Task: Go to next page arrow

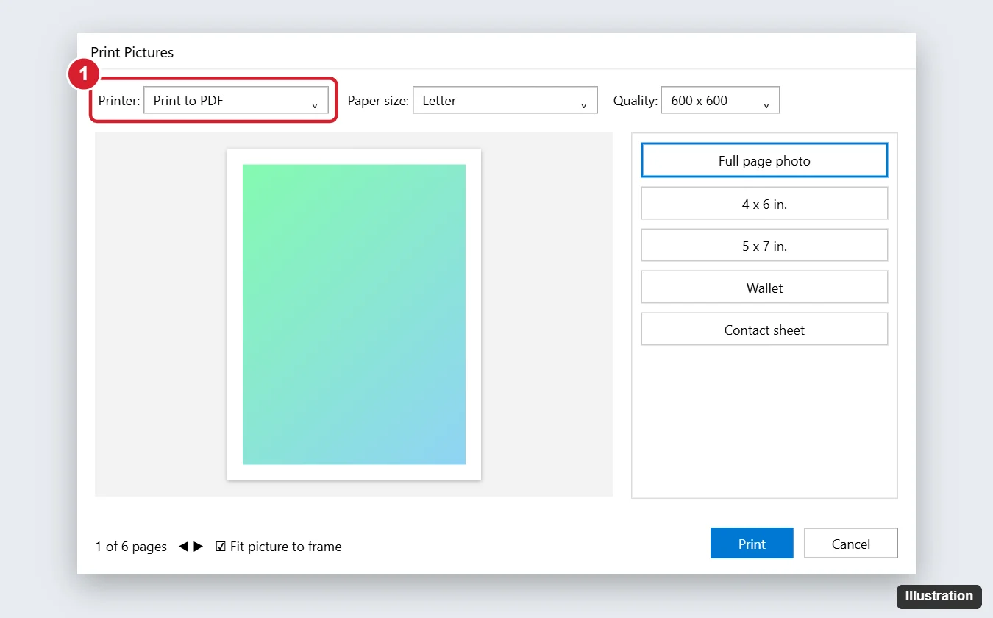Action: pos(199,547)
